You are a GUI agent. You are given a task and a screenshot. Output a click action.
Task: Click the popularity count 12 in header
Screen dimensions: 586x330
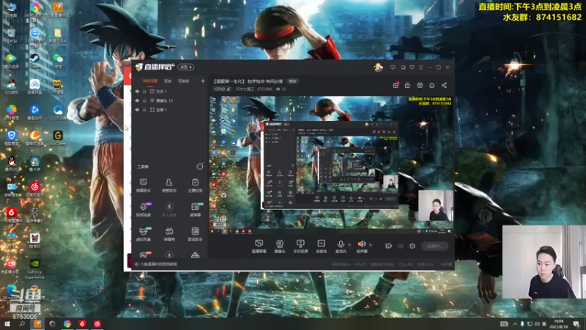click(281, 89)
